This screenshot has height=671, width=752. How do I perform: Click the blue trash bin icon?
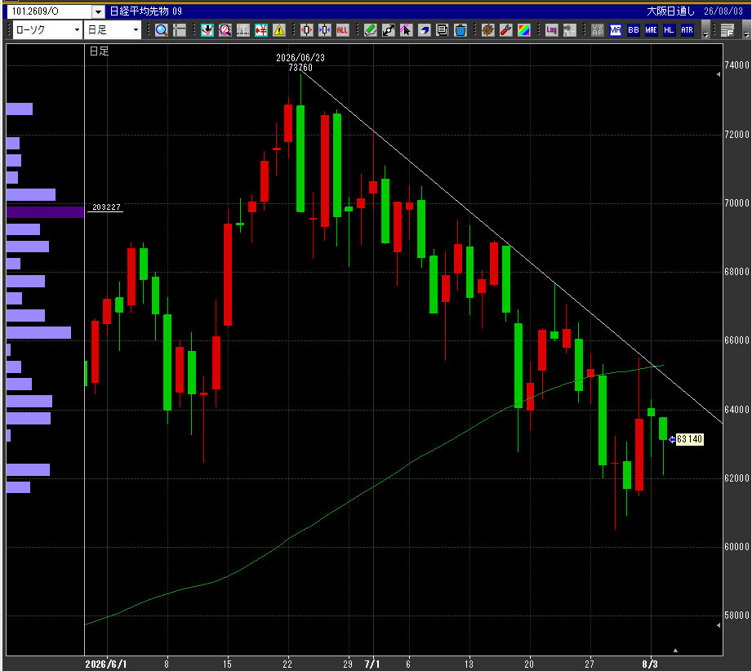click(461, 30)
